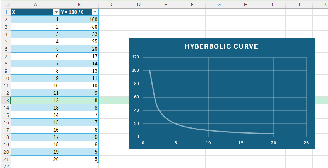Select row 21 header
The image size is (328, 168).
pyautogui.click(x=6, y=159)
